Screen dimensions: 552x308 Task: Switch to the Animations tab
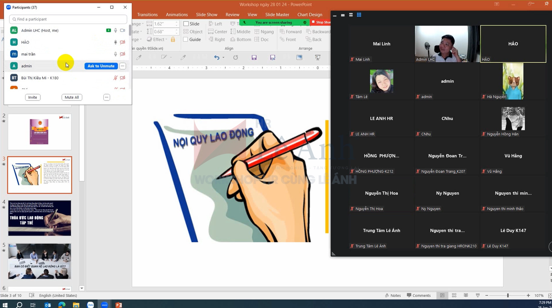177,15
